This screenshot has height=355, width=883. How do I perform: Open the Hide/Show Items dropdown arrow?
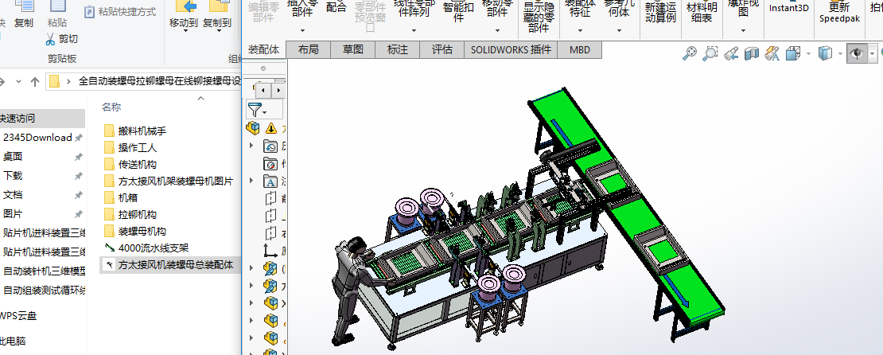pos(873,53)
